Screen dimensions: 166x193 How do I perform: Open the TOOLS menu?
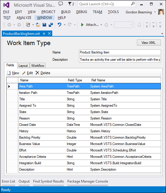pos(113,12)
